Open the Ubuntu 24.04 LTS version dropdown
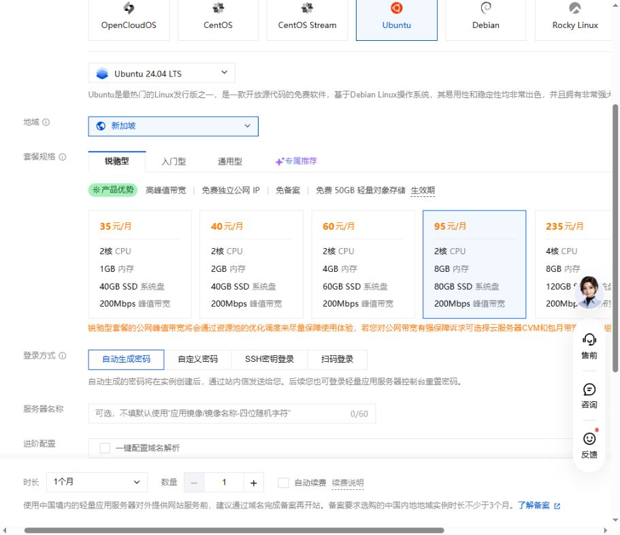The height and width of the screenshot is (535, 620). 162,73
